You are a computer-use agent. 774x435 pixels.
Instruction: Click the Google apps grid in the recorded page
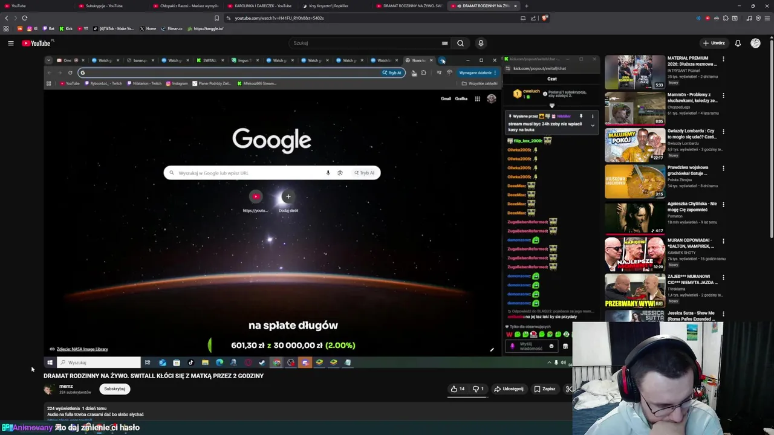coord(477,98)
